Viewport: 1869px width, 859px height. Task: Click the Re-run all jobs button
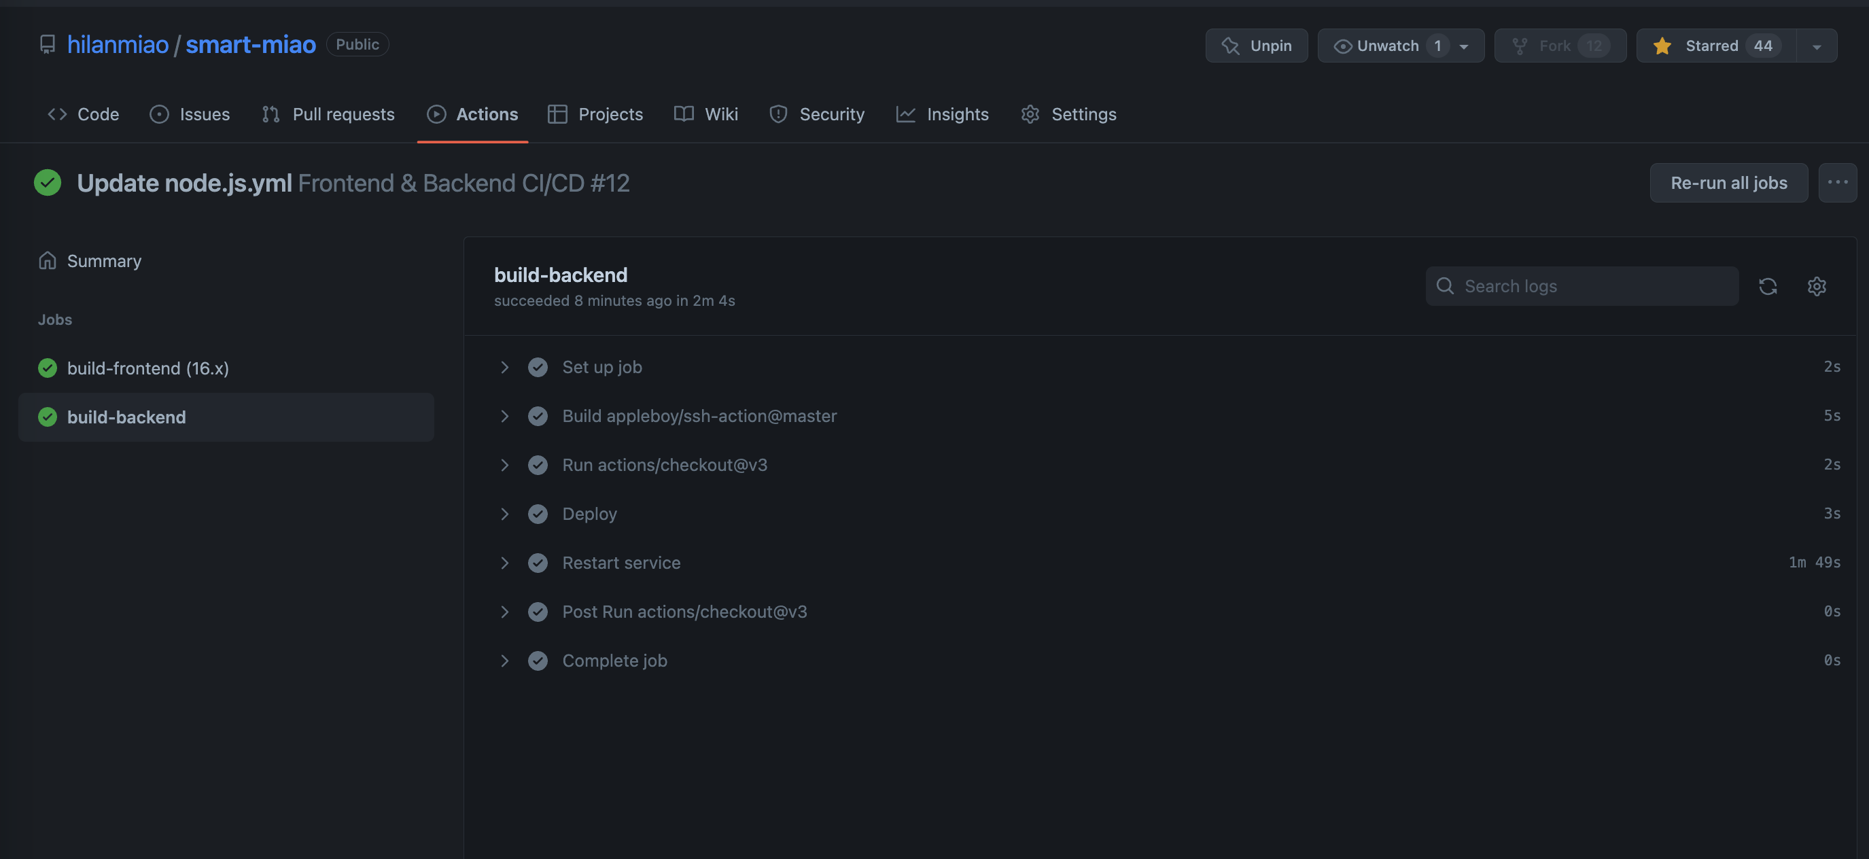tap(1728, 183)
